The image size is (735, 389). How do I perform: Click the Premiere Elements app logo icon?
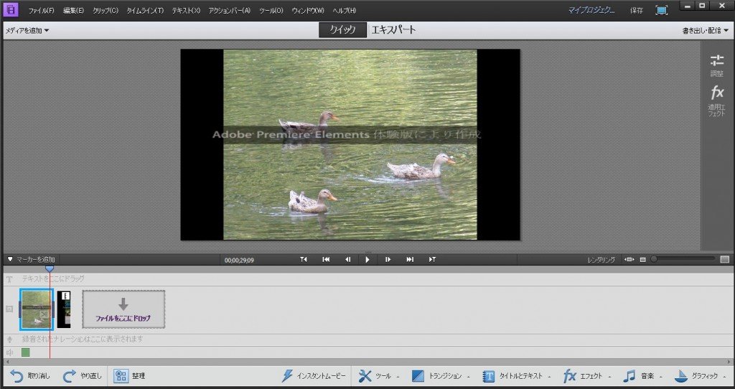click(x=10, y=9)
